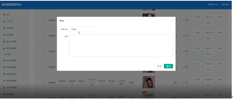Click the 用户账号6 cell
The width and height of the screenshot is (233, 99).
pos(102,83)
